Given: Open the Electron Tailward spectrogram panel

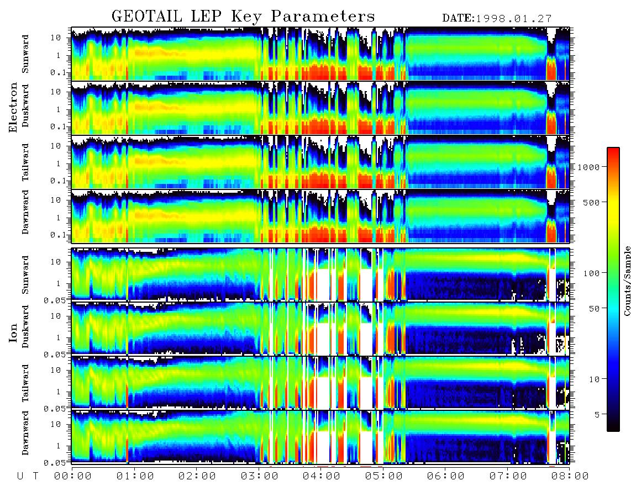Looking at the screenshot, I should click(320, 162).
